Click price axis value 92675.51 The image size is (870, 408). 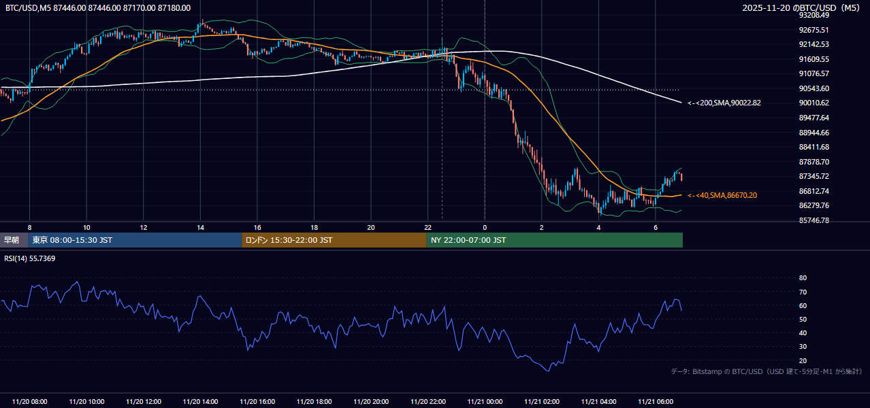pyautogui.click(x=813, y=30)
